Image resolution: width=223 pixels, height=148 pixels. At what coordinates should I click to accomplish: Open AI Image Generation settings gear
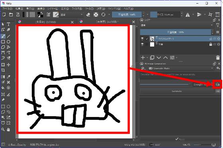coord(218,68)
